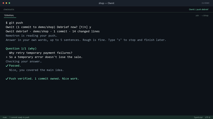Click the UTF-8 encoding status entry
The height and width of the screenshot is (119, 213).
click(x=207, y=117)
